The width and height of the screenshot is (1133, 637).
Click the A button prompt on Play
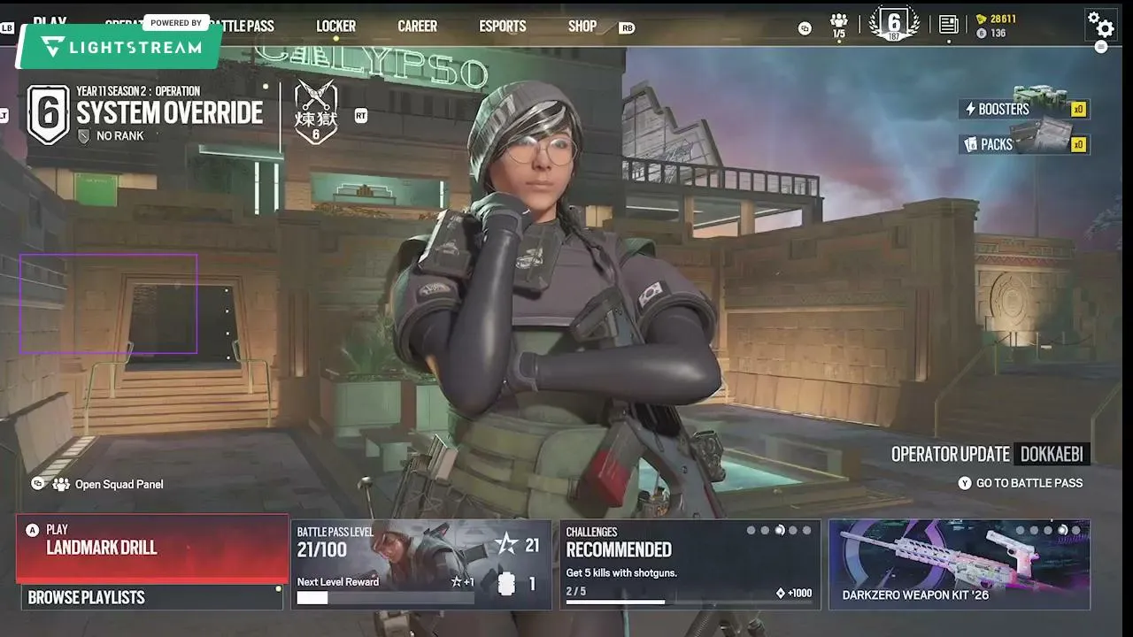pos(33,530)
